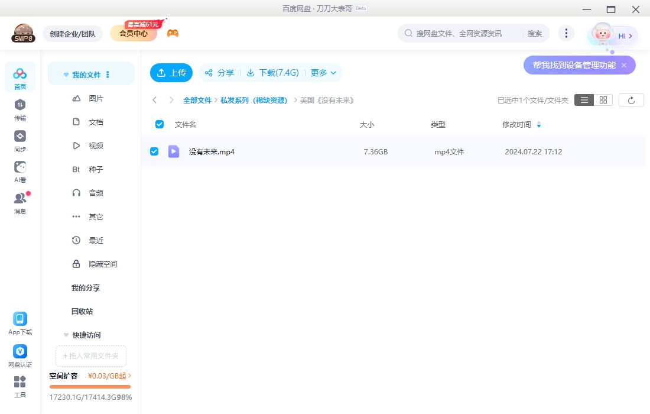
Task: Collapse the 快捷访问 section
Action: pos(66,335)
